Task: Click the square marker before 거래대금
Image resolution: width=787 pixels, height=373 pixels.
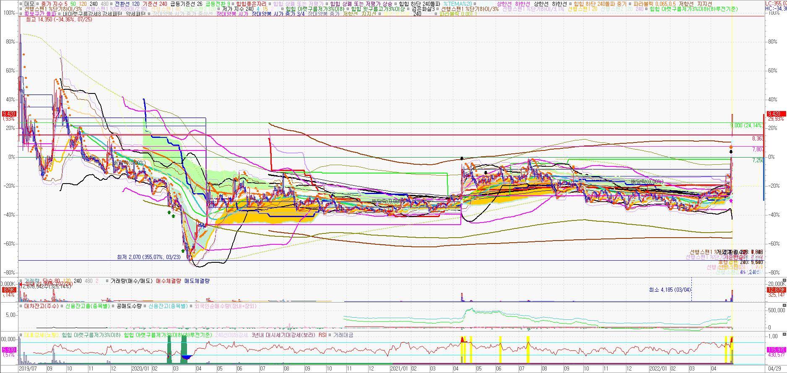Action: coord(330,335)
